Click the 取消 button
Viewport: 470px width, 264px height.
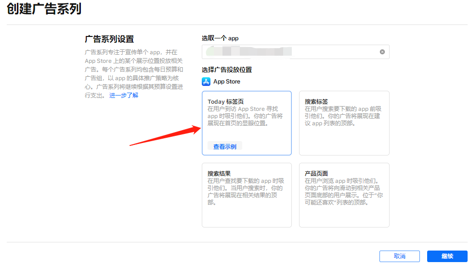tap(400, 256)
